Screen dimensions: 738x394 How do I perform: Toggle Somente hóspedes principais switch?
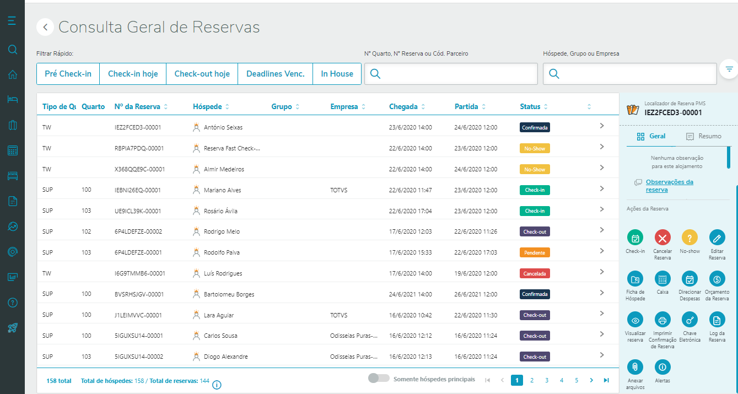pos(379,379)
